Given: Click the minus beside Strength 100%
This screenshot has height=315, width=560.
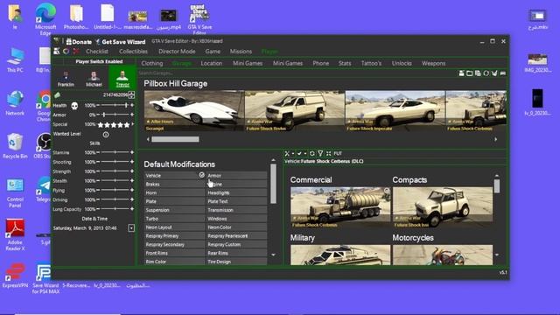Looking at the screenshot, I should coord(98,171).
